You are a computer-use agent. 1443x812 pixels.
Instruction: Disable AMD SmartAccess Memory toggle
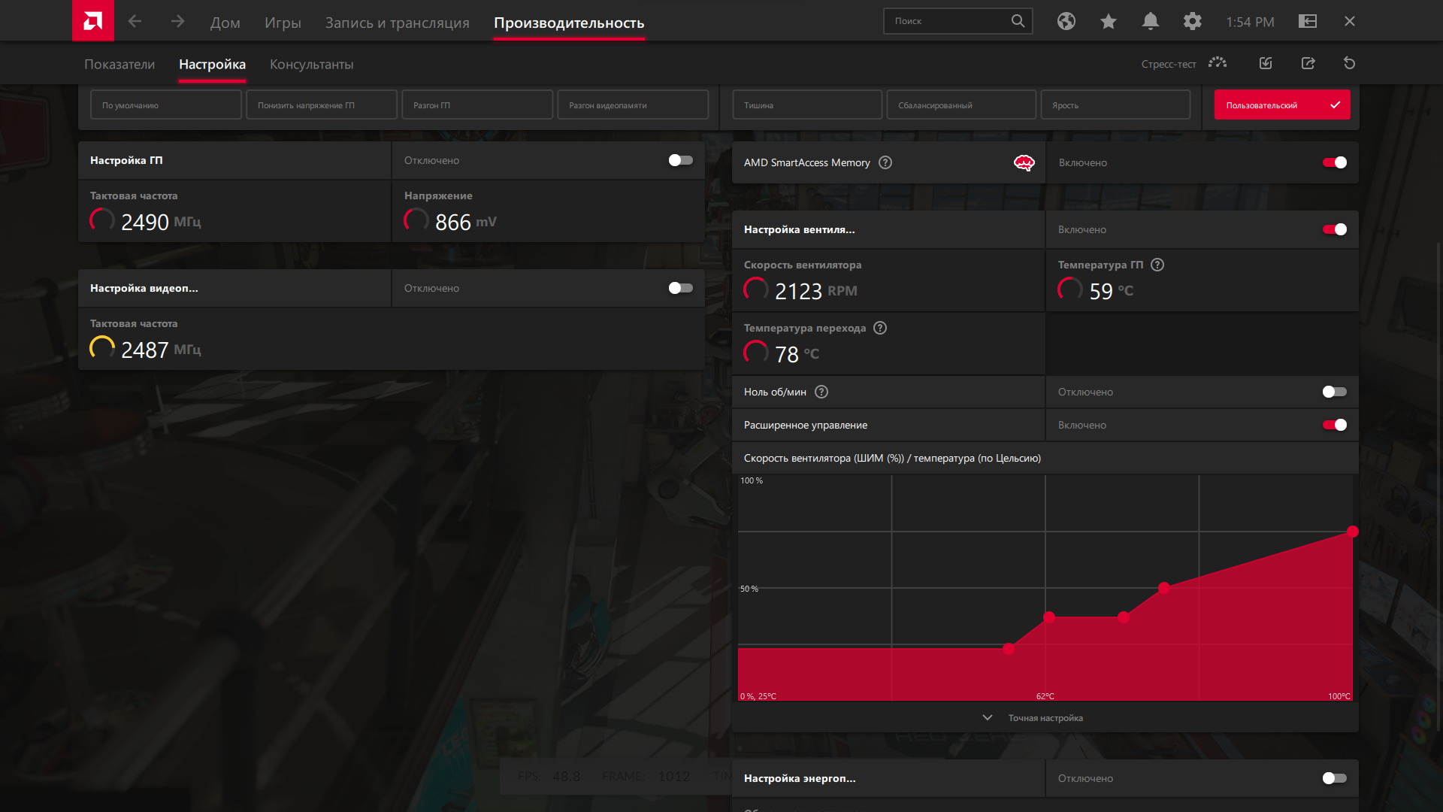coord(1334,162)
